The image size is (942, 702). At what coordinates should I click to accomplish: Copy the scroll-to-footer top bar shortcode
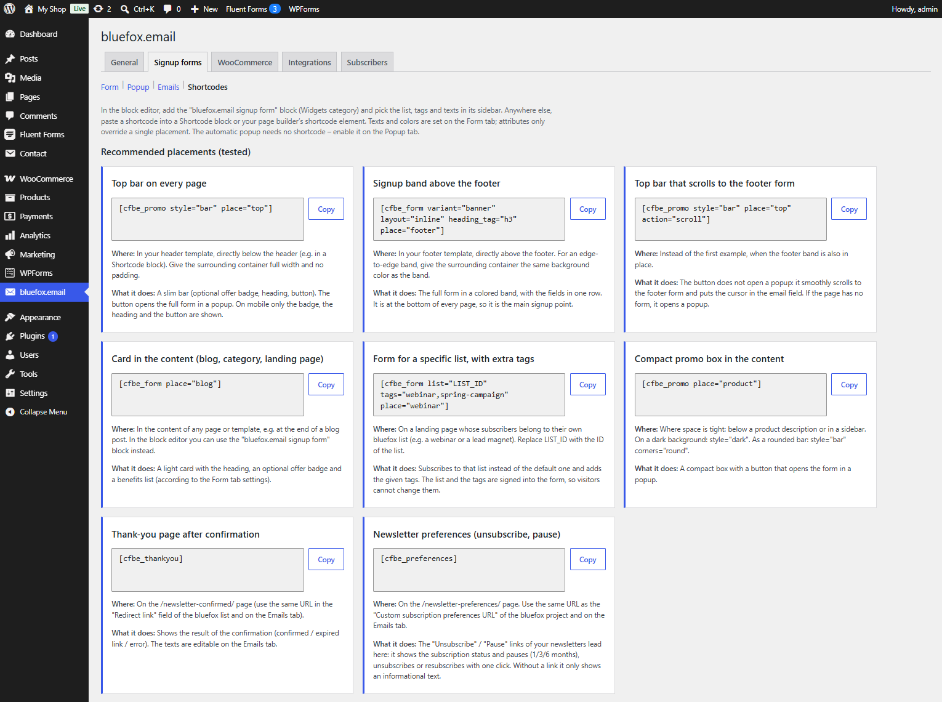pyautogui.click(x=849, y=209)
